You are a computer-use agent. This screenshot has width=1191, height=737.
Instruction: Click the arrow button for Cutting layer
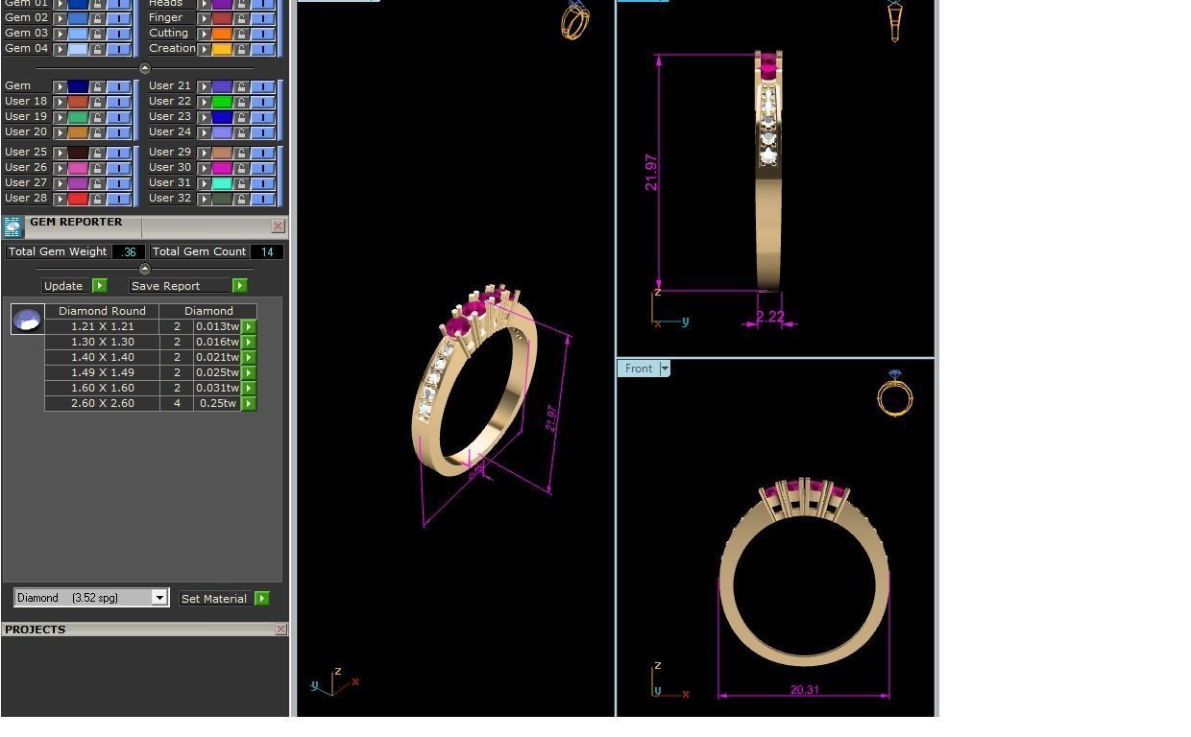[204, 34]
